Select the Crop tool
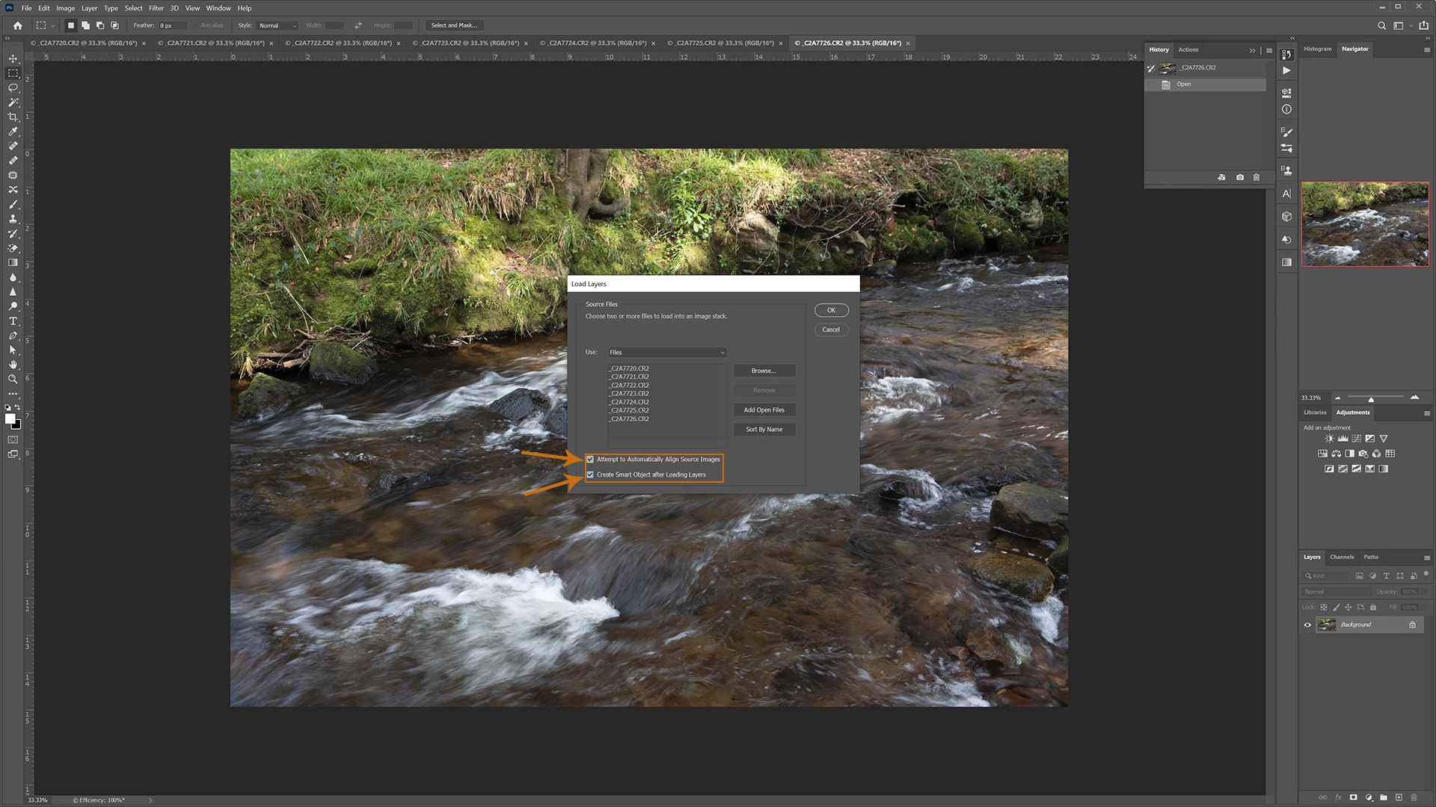 (x=13, y=117)
